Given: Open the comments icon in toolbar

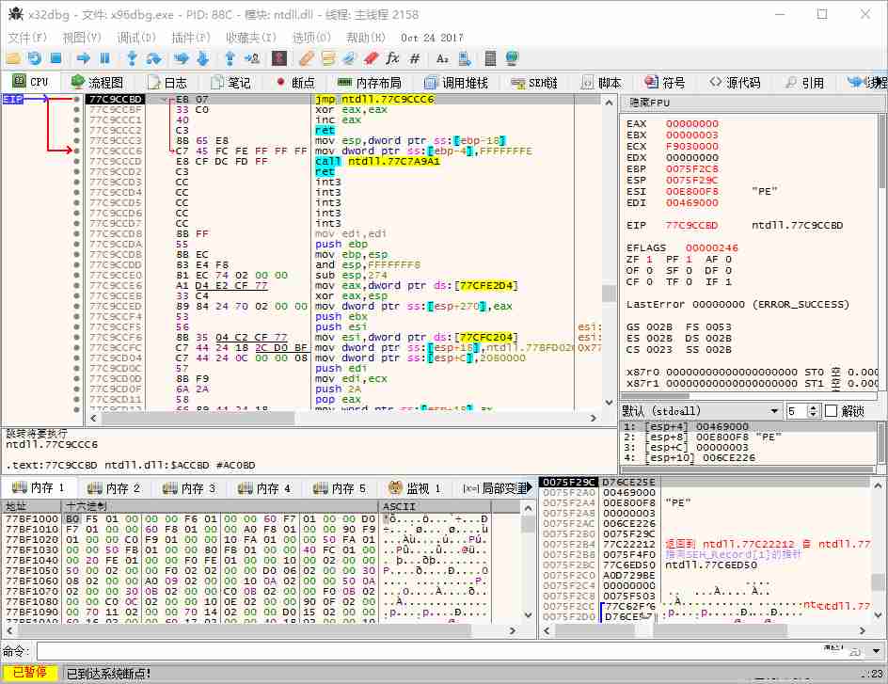Looking at the screenshot, I should (x=328, y=58).
